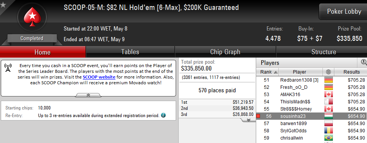Sort players by Results column
Image resolution: width=367 pixels, height=143 pixels.
coord(351,72)
